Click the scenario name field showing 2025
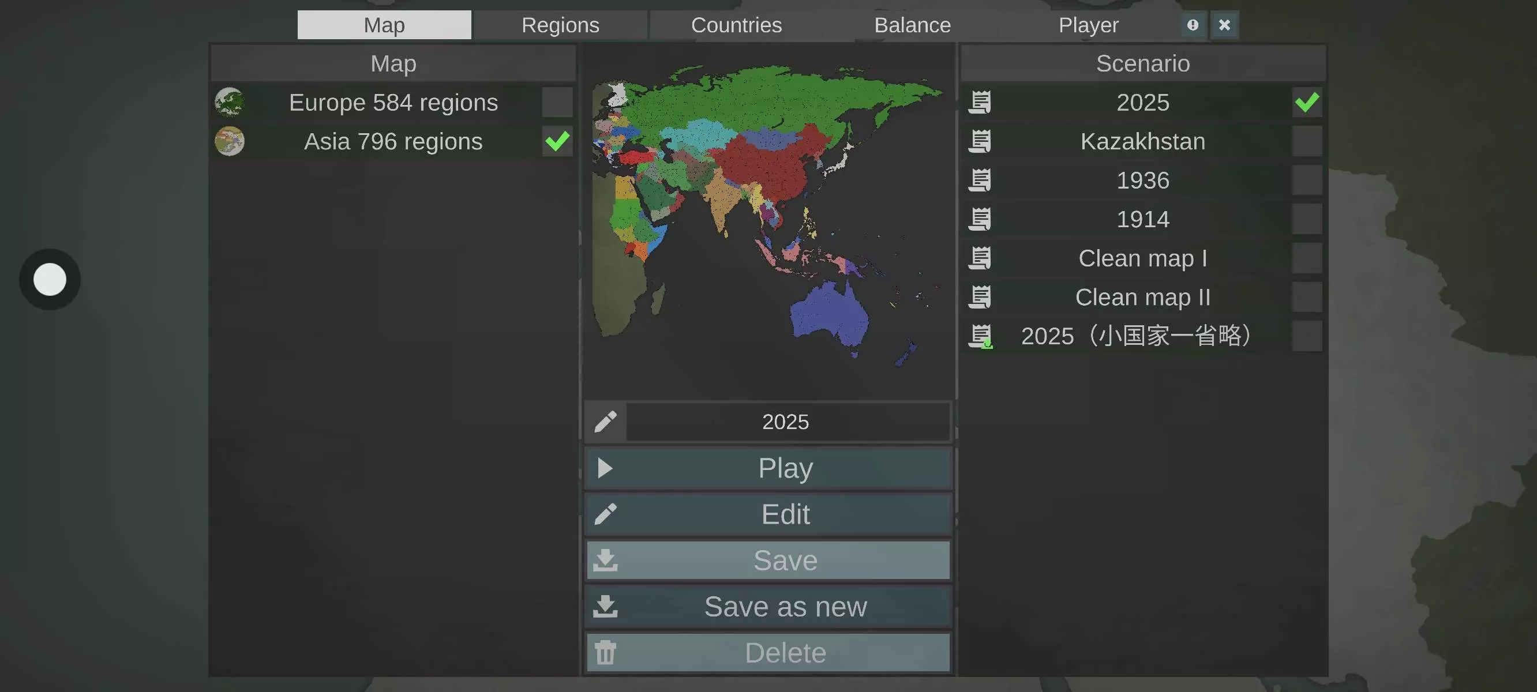 pos(786,422)
